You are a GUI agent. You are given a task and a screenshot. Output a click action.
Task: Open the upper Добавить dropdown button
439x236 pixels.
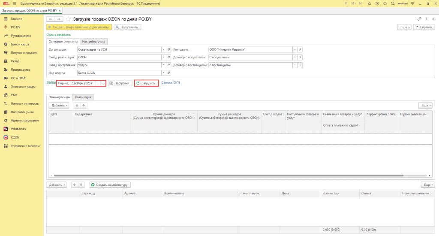click(x=59, y=106)
